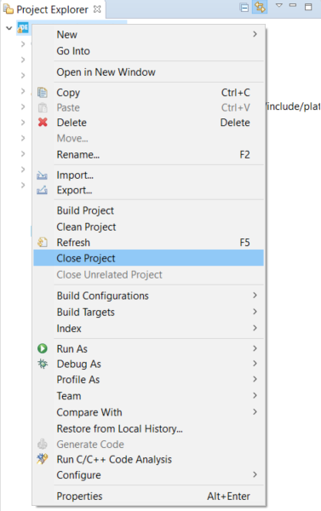Expand the Team submenu arrow
This screenshot has width=321, height=511.
click(255, 395)
